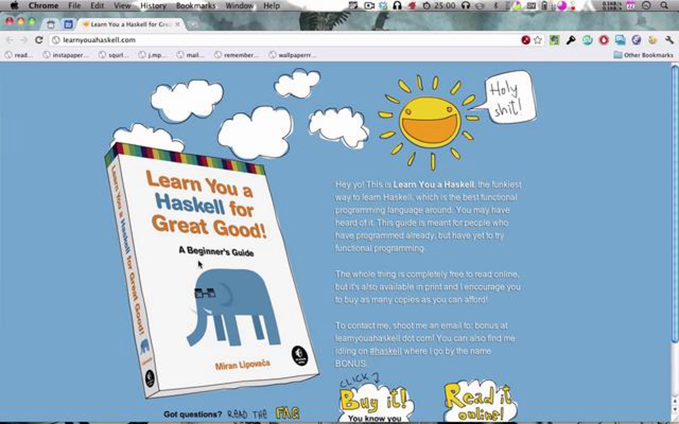The image size is (679, 424).
Task: Open the Apple menu
Action: click(x=14, y=5)
